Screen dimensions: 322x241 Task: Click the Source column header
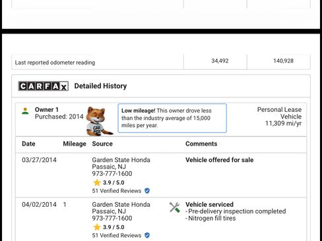102,144
